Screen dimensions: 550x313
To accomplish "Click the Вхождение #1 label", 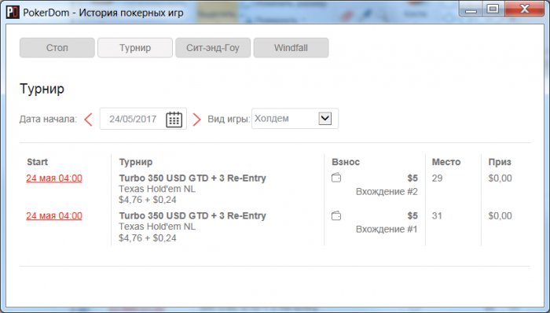I will click(x=387, y=229).
